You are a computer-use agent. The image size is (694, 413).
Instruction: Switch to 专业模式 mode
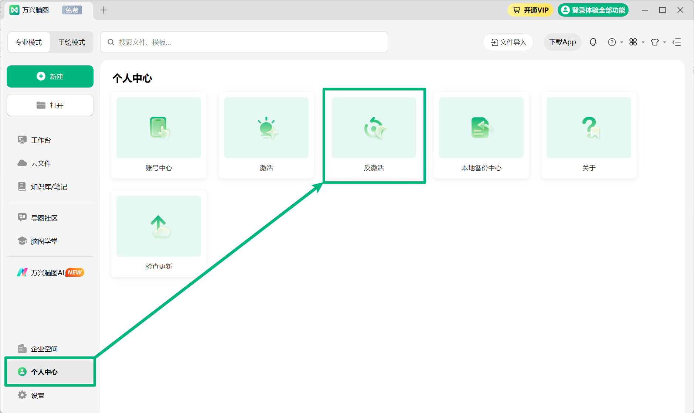tap(29, 42)
